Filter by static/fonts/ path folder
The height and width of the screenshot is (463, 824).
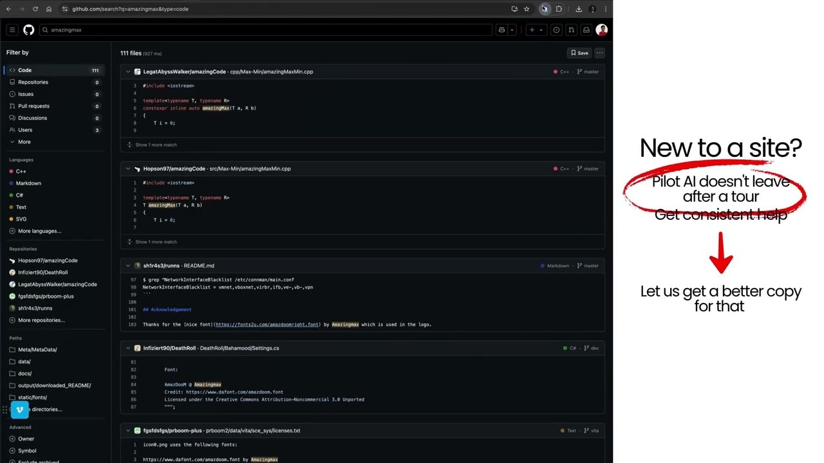point(54,397)
